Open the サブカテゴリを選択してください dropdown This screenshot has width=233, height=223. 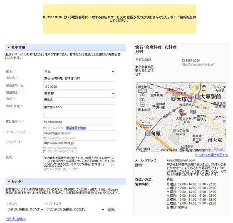tap(75, 210)
